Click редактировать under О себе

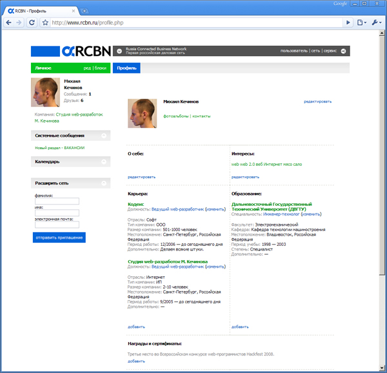141,177
